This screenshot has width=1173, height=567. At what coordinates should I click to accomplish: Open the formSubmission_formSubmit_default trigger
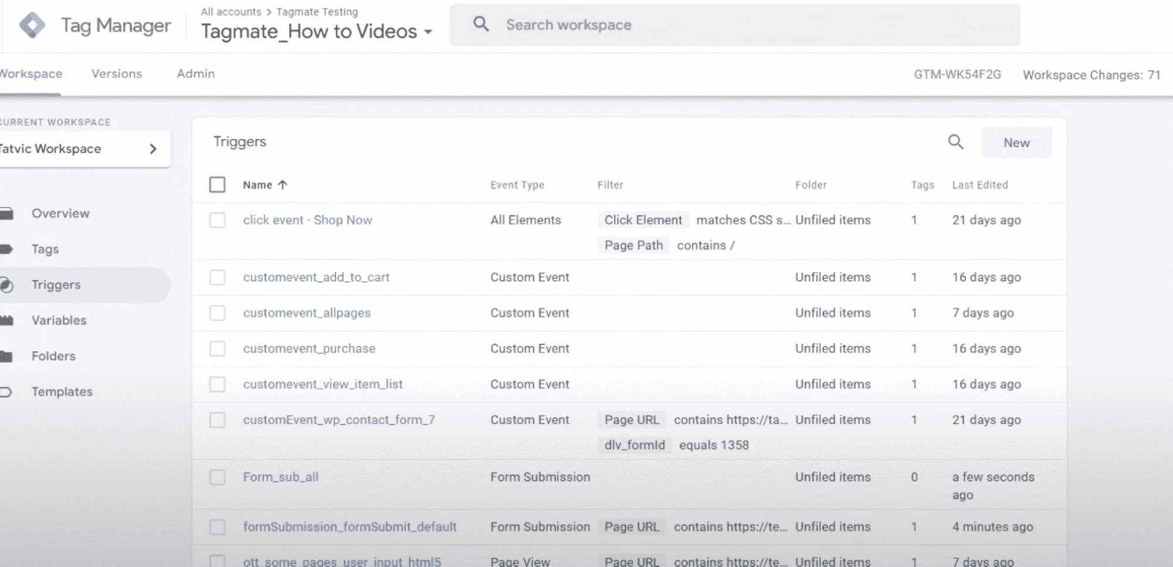(x=350, y=527)
